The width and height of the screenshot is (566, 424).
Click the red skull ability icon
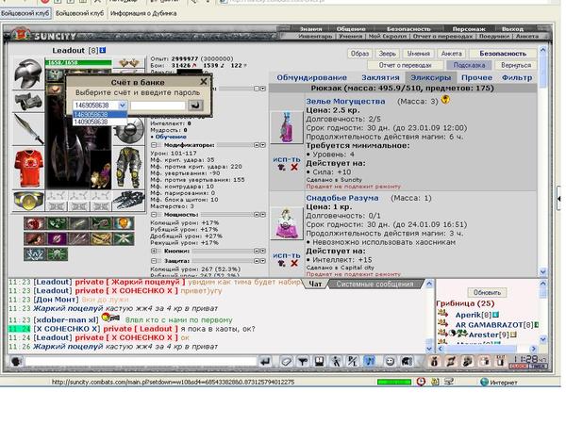click(35, 223)
